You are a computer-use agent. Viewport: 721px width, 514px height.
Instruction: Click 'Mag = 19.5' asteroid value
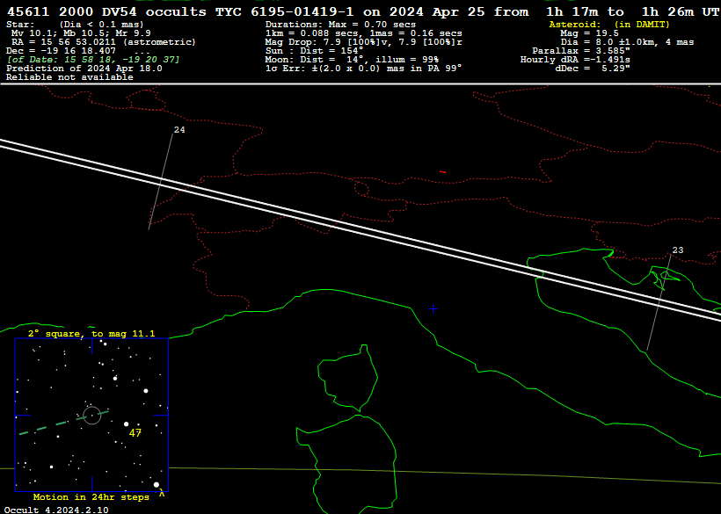[589, 33]
